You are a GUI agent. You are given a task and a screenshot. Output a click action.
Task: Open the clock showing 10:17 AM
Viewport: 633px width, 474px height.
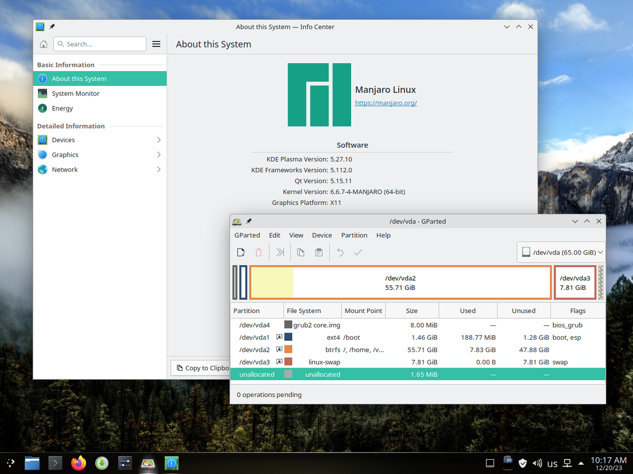point(609,463)
